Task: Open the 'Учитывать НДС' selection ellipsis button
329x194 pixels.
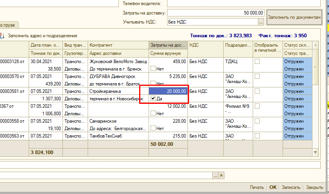Action: (x=261, y=22)
